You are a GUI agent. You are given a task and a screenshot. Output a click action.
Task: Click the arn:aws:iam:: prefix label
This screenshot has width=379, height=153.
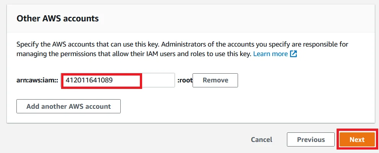point(37,81)
